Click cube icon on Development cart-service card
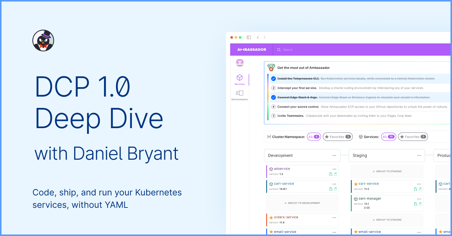Screen dimensions: 452x236 pyautogui.click(x=271, y=184)
